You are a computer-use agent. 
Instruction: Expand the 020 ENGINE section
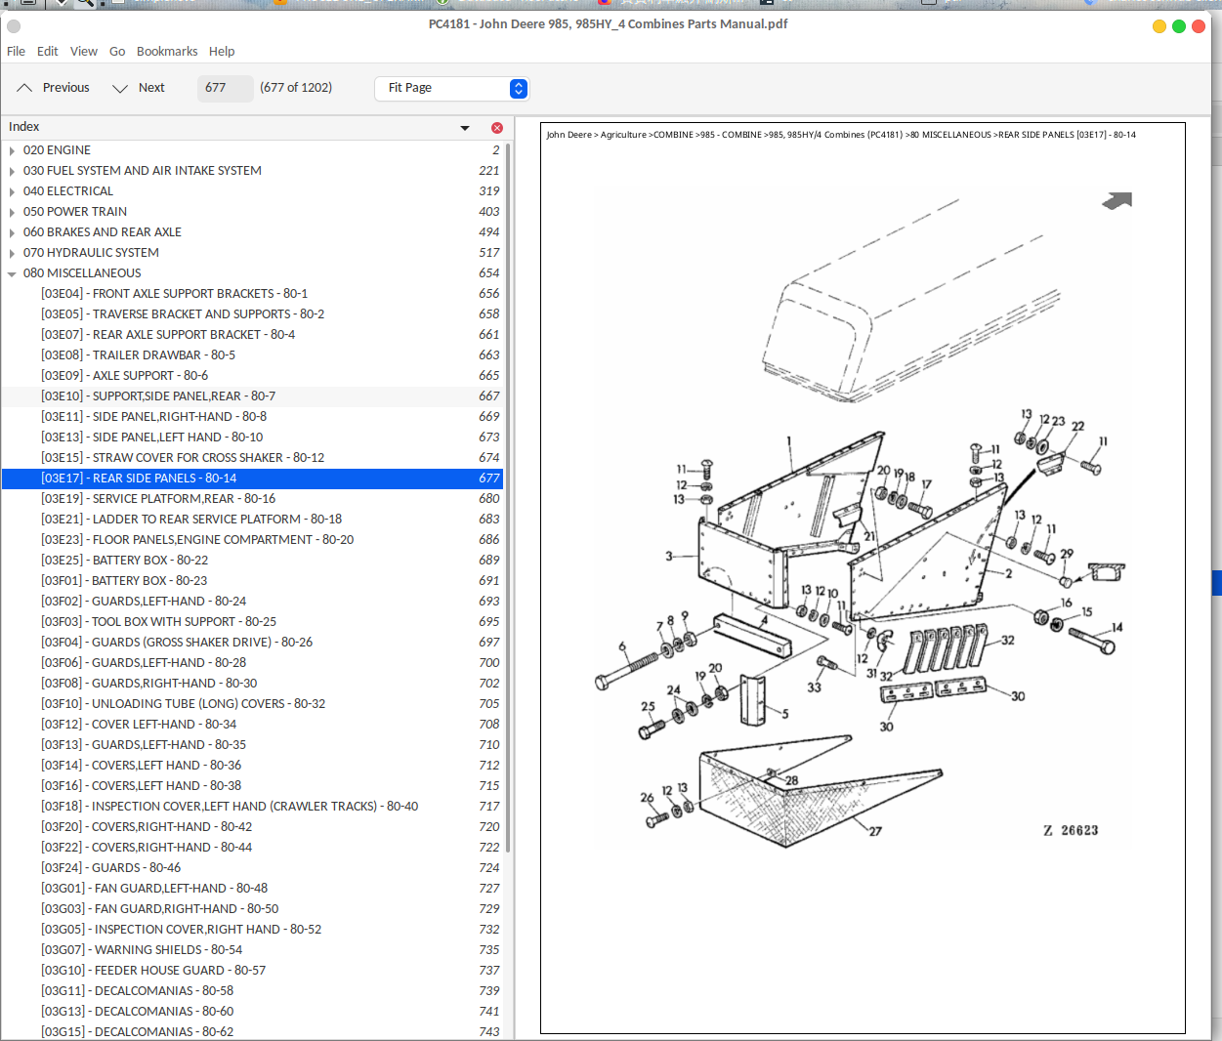pos(12,150)
